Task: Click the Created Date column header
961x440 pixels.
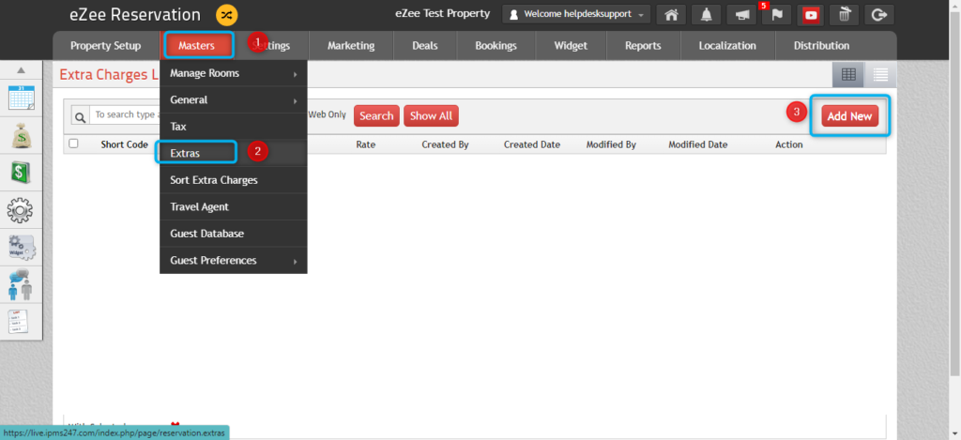Action: [532, 144]
